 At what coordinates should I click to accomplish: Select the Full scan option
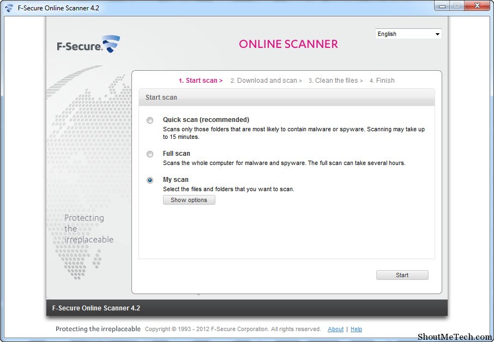[x=150, y=154]
